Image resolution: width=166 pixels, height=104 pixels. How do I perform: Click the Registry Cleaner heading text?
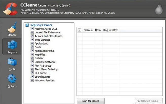click(41, 25)
